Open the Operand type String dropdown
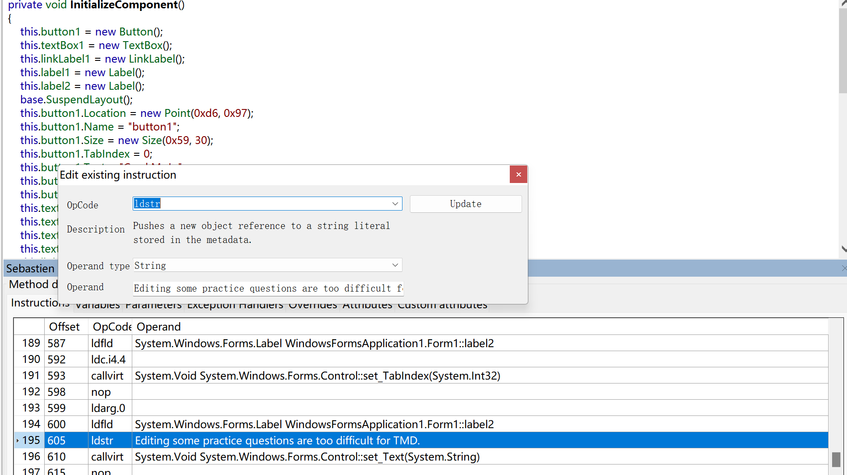Viewport: 847px width, 475px height. 395,265
